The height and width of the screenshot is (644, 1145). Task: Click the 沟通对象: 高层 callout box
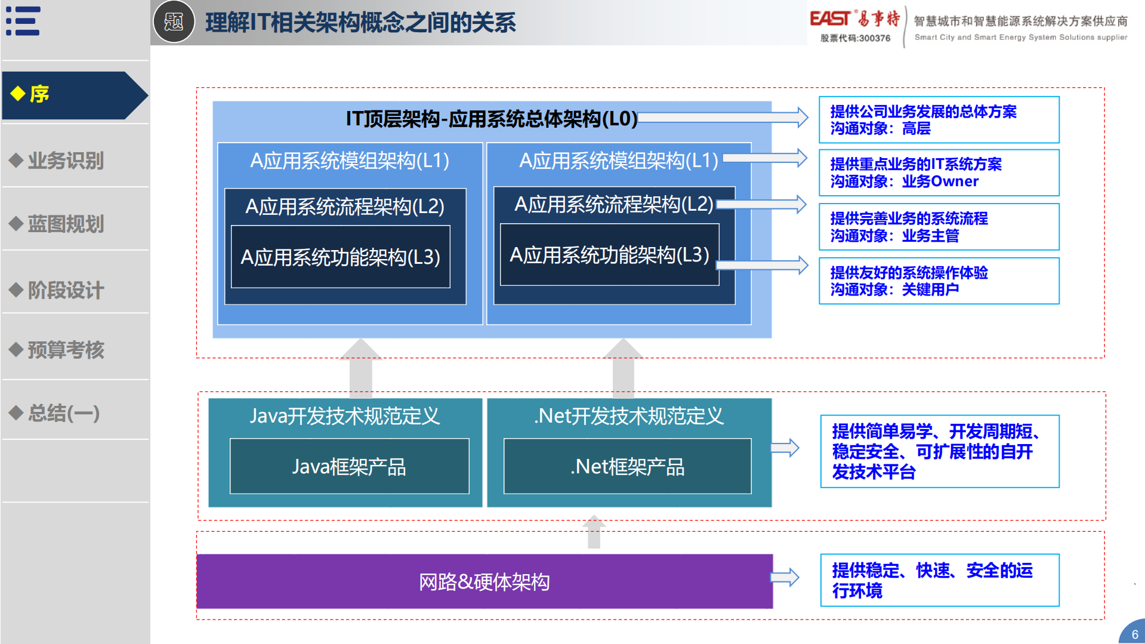click(x=939, y=119)
